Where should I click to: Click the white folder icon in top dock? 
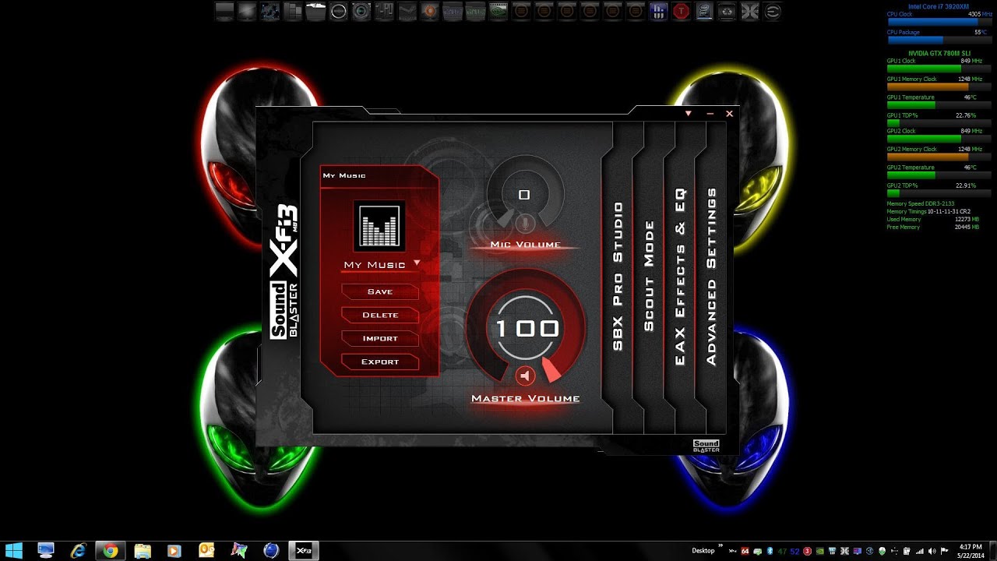[x=316, y=11]
